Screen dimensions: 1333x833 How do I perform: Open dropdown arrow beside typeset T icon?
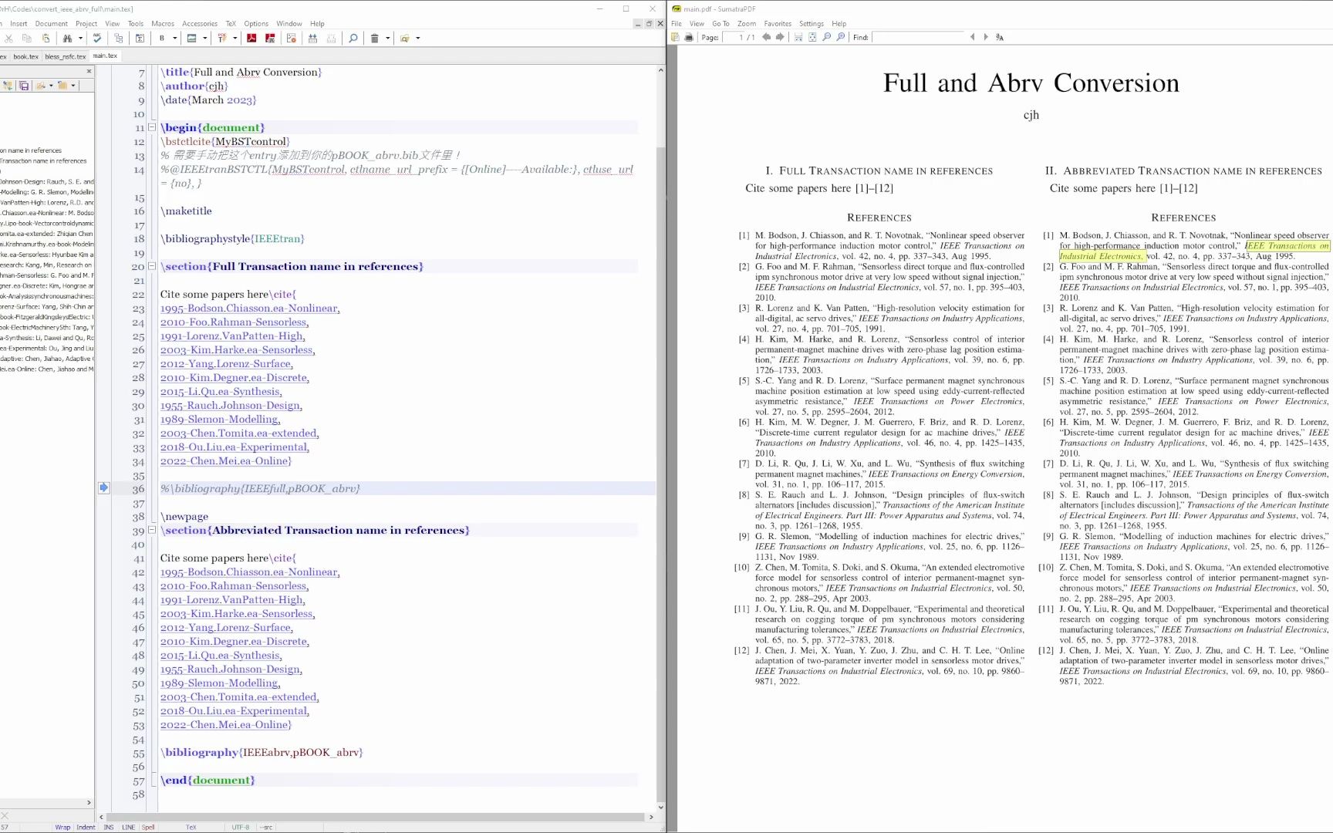235,38
